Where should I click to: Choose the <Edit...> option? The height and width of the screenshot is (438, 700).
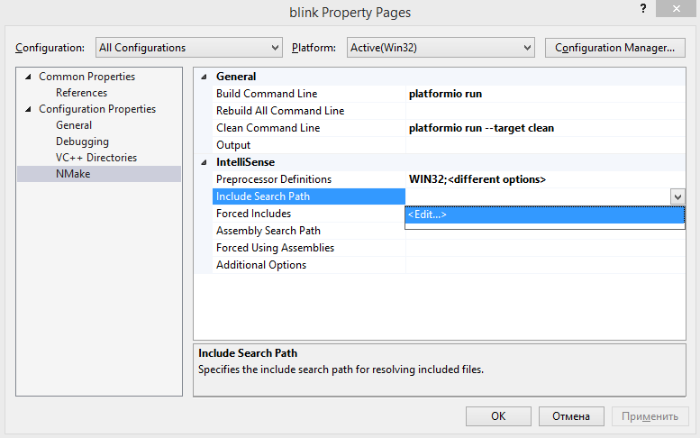[545, 214]
